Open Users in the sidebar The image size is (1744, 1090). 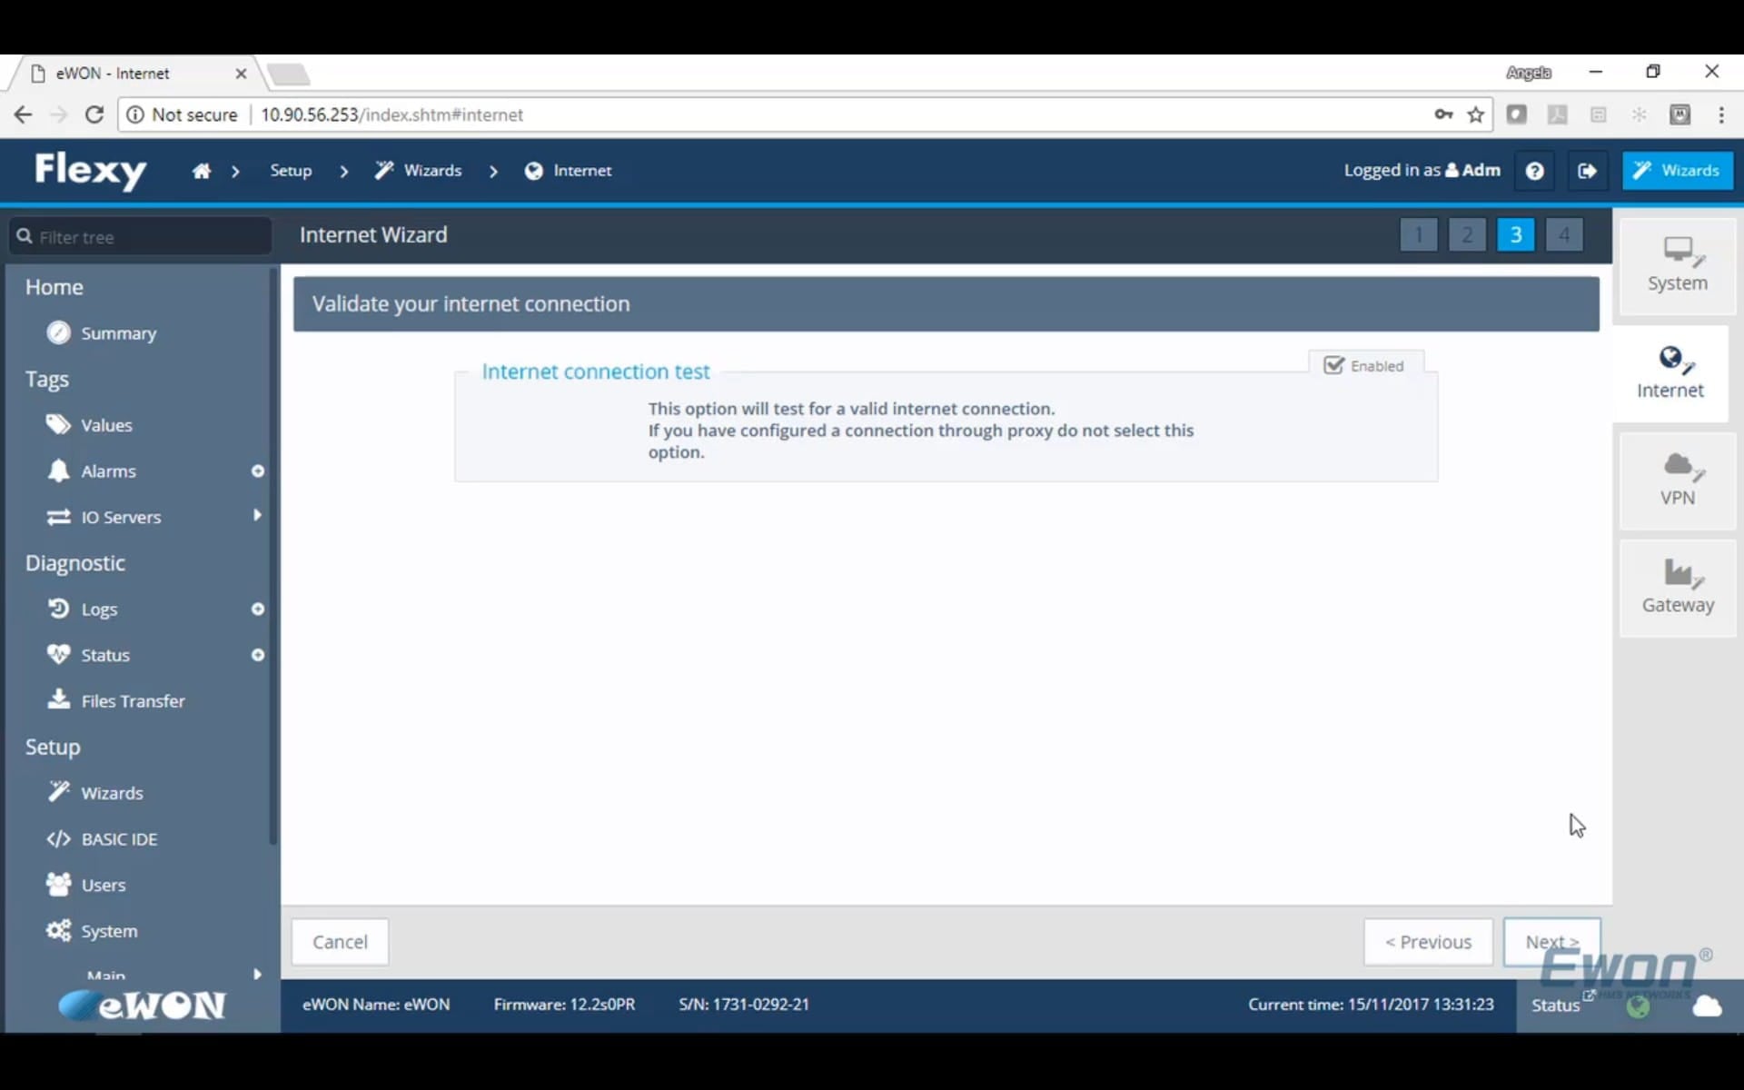pos(104,885)
